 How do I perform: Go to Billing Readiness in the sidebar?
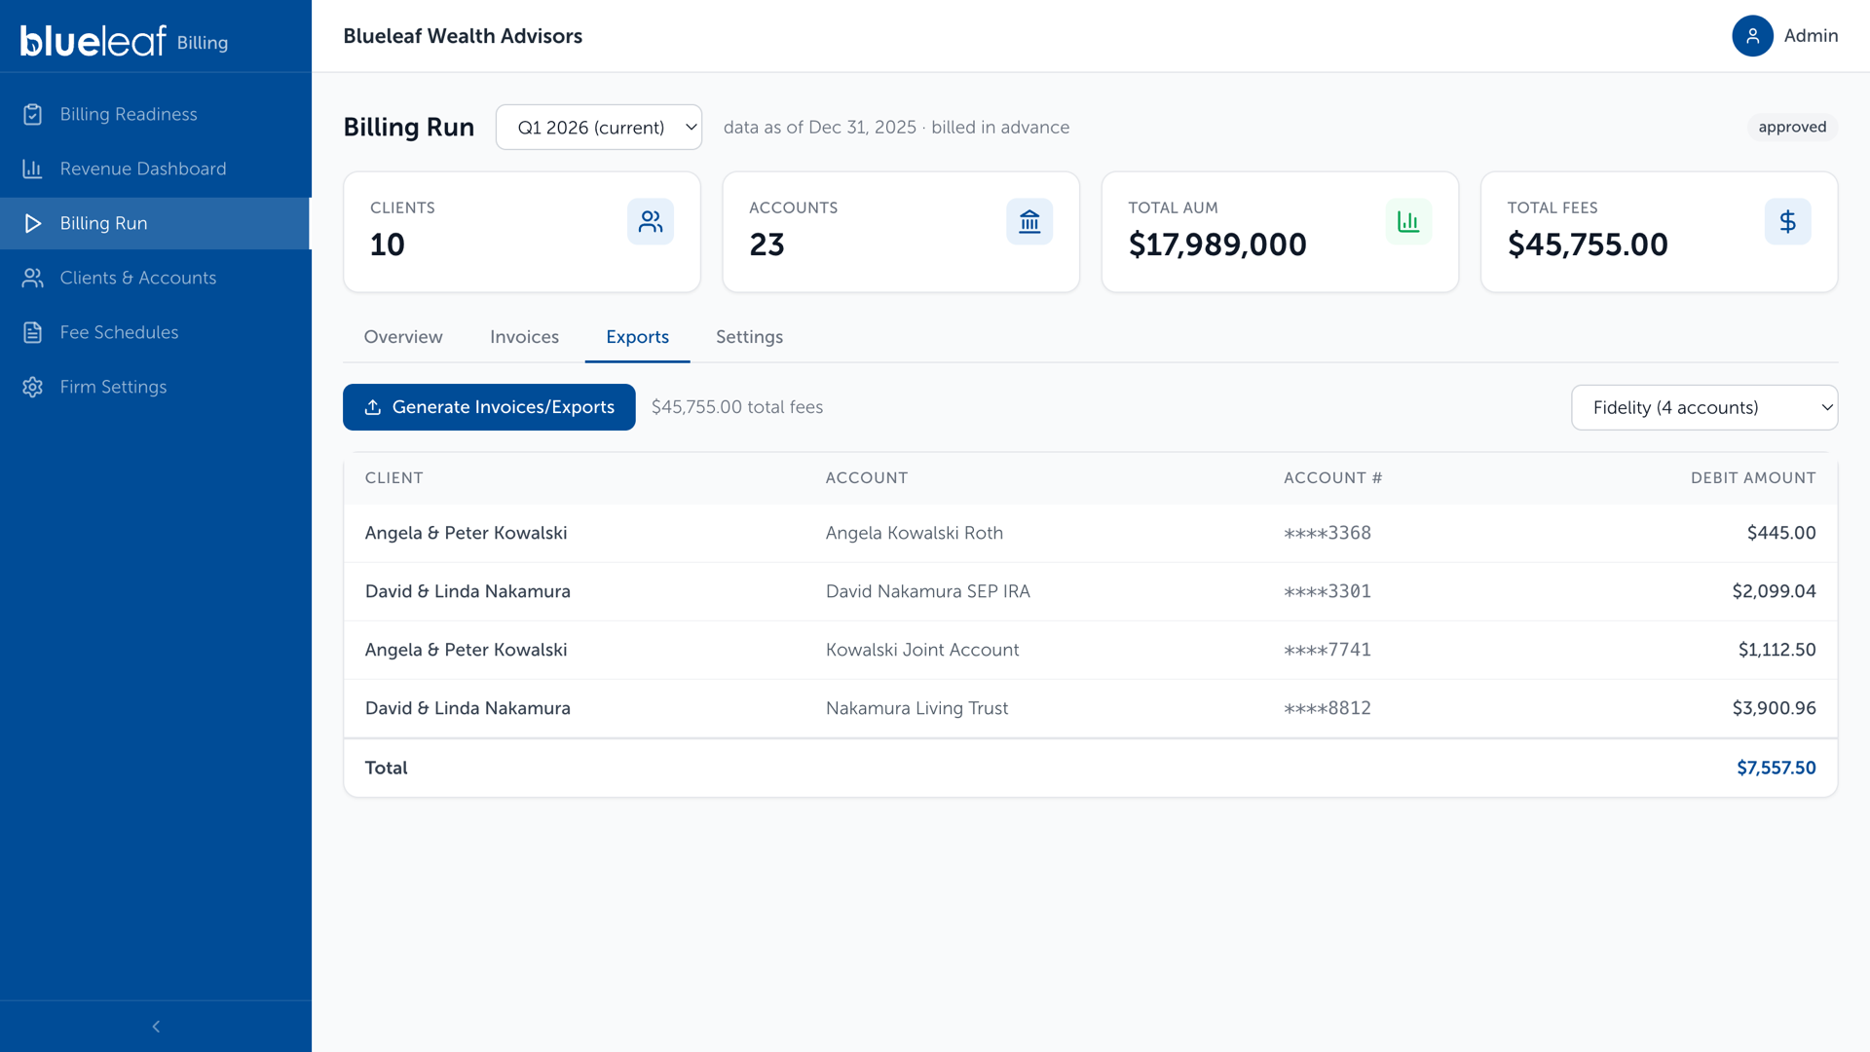pyautogui.click(x=156, y=114)
